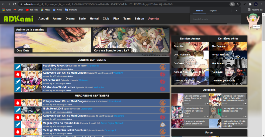Click the ADN icon on Megami-ryou no Ryoubo-kun row
The image size is (265, 137).
[163, 125]
